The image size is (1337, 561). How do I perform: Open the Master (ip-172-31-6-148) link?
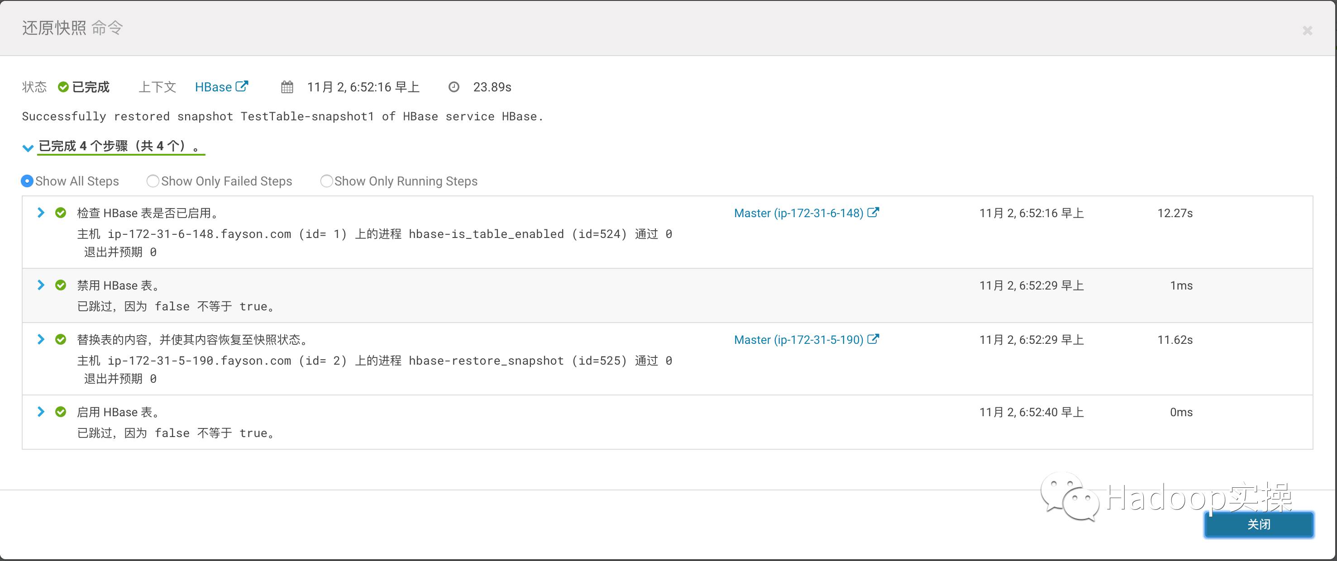(x=798, y=213)
